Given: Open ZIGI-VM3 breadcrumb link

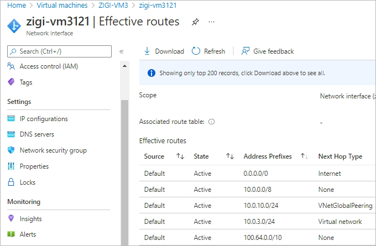Looking at the screenshot, I should 113,6.
